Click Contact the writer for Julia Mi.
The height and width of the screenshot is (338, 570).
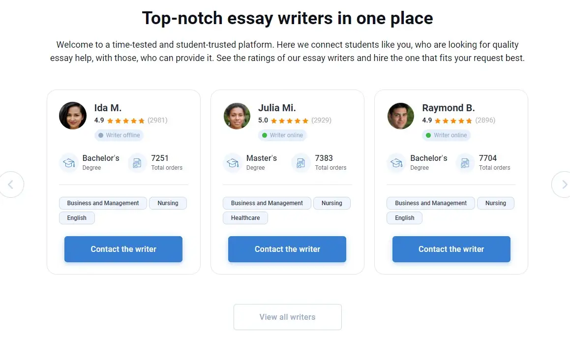(x=287, y=249)
